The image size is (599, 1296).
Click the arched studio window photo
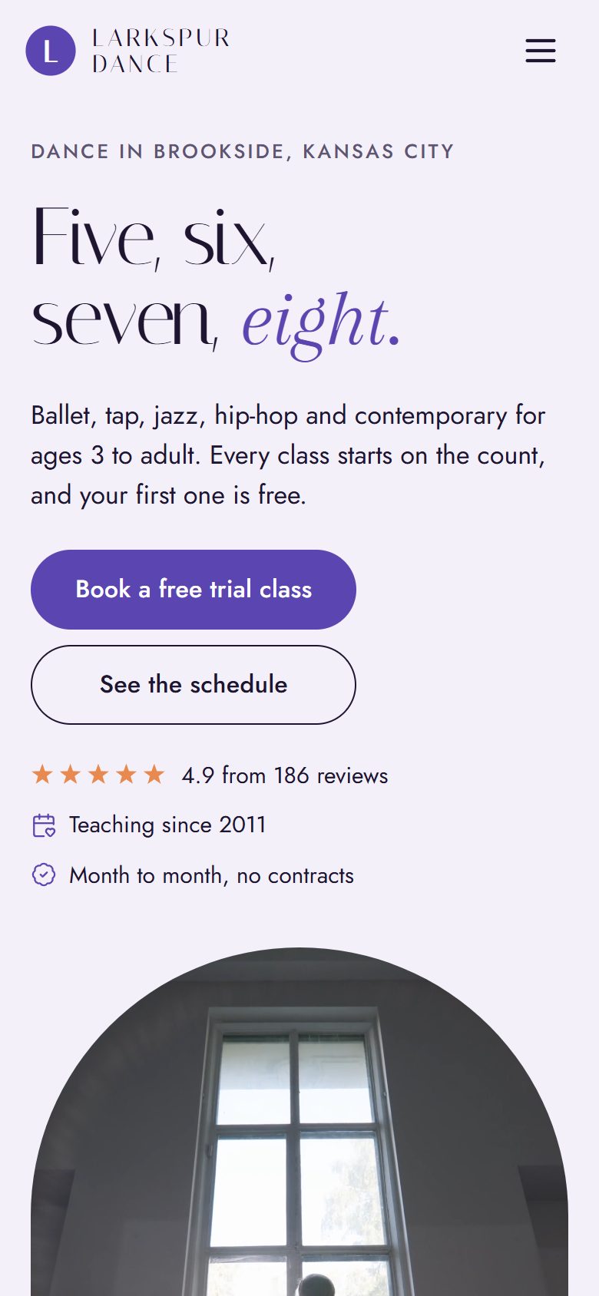(x=299, y=1122)
